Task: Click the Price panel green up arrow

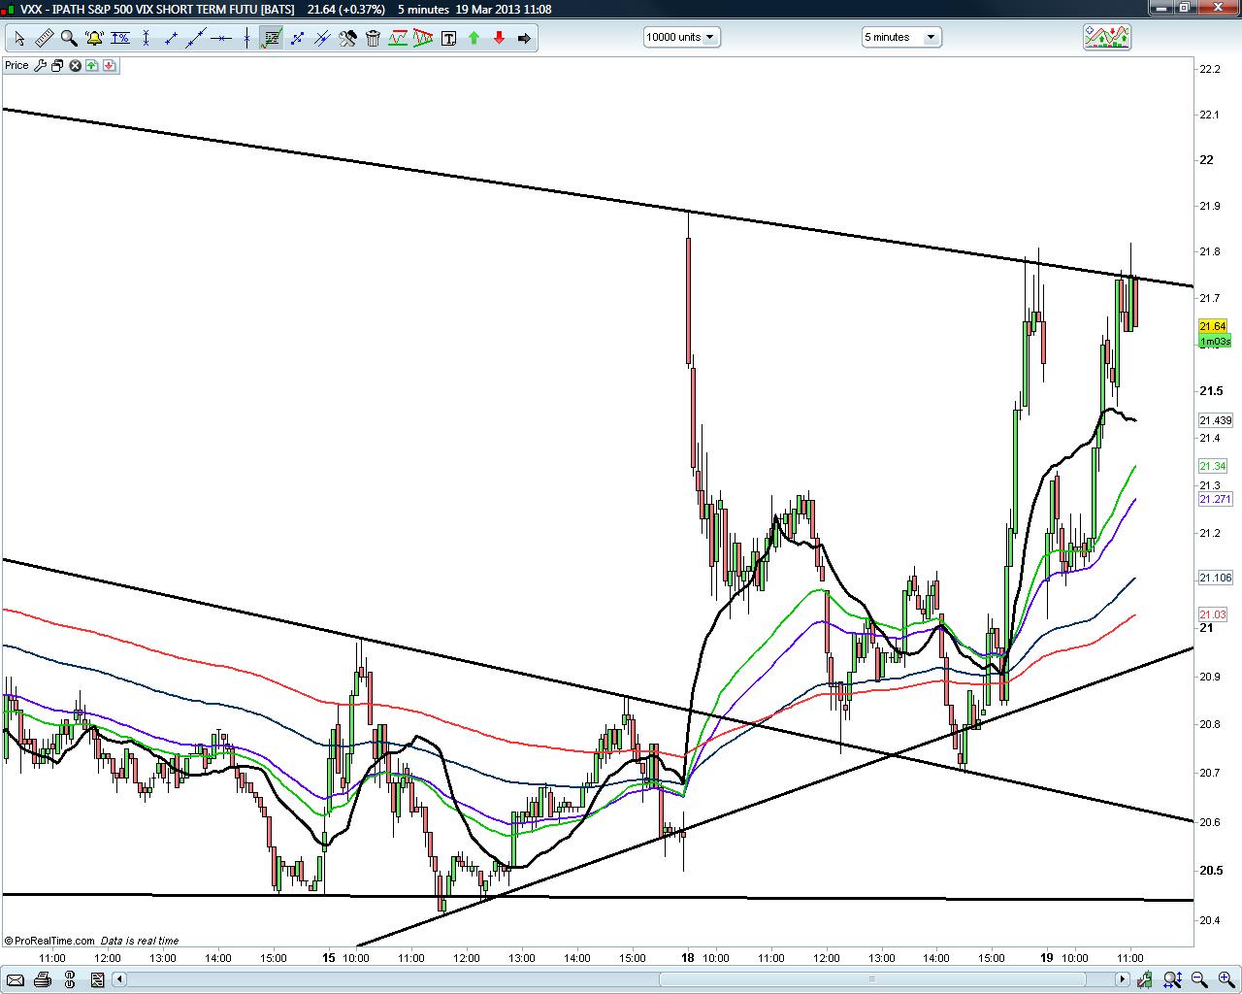Action: pyautogui.click(x=91, y=66)
